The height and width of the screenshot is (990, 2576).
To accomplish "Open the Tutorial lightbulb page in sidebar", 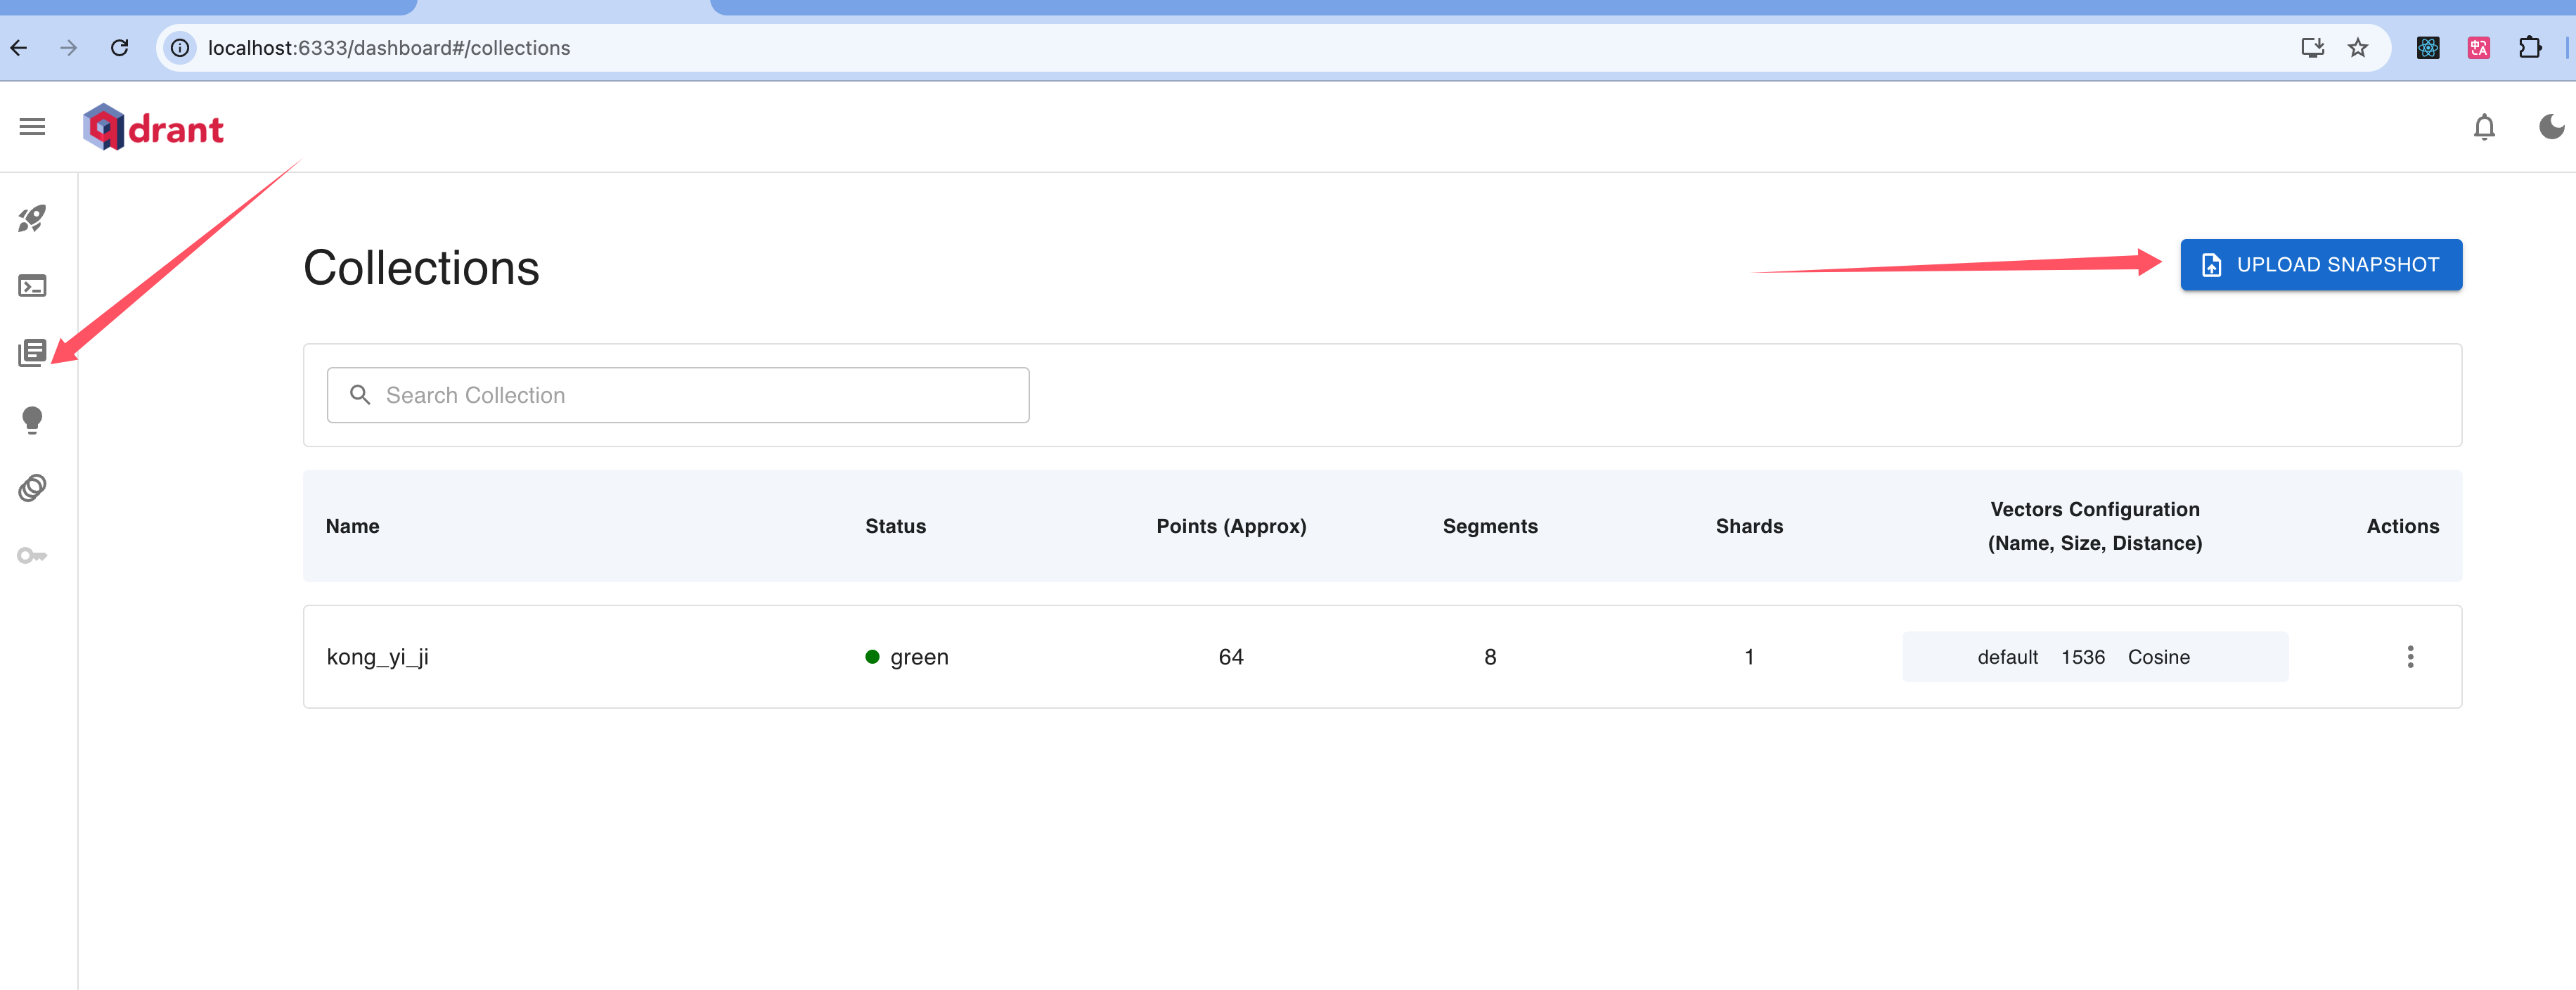I will tap(32, 420).
